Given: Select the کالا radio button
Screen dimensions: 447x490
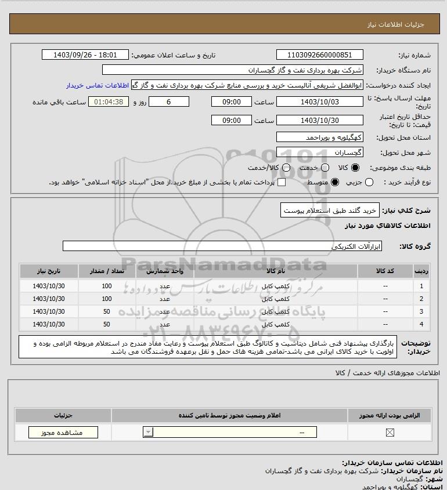Looking at the screenshot, I should click(x=355, y=168).
